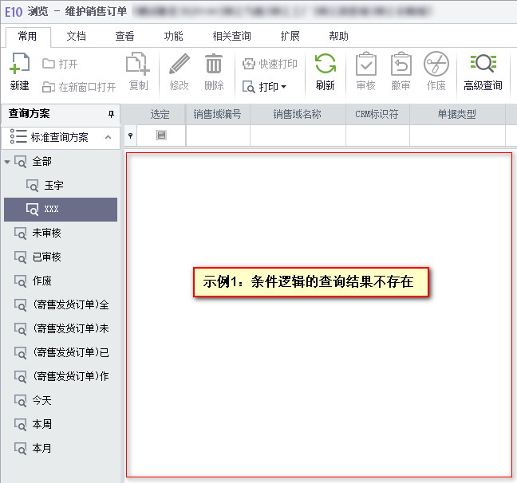Click the 快速打印 button
Viewport: 517px width, 483px height.
(270, 64)
